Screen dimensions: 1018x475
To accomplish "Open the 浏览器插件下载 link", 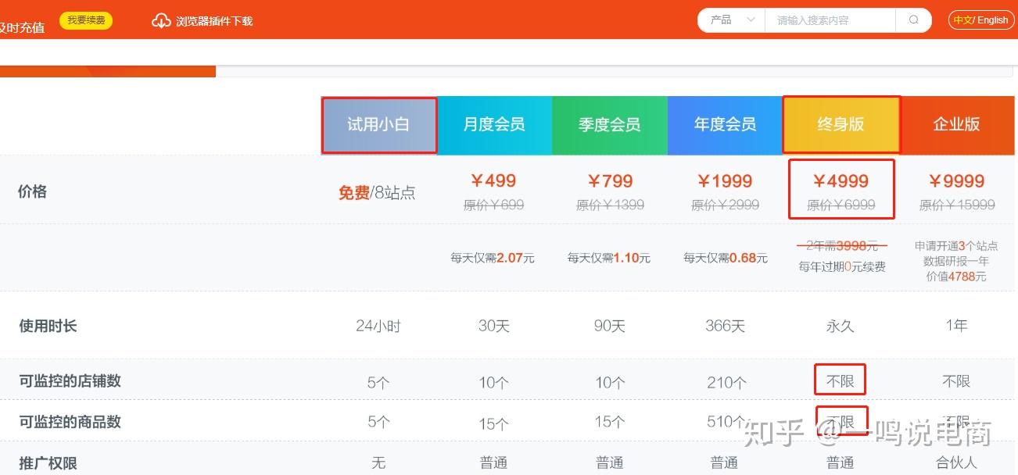I will 214,21.
